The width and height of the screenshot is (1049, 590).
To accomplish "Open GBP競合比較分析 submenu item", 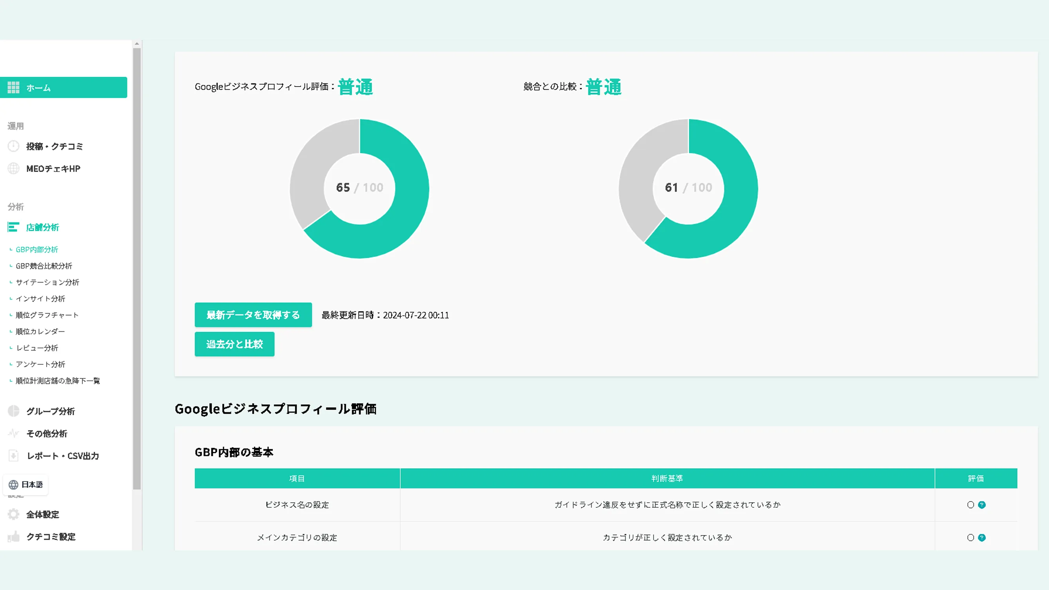I will pos(44,266).
